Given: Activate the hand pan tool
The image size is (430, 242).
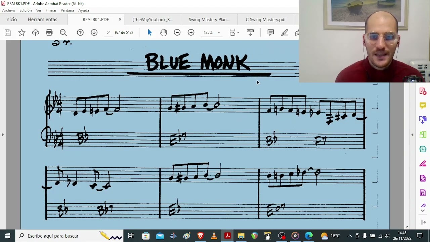Looking at the screenshot, I should (163, 32).
